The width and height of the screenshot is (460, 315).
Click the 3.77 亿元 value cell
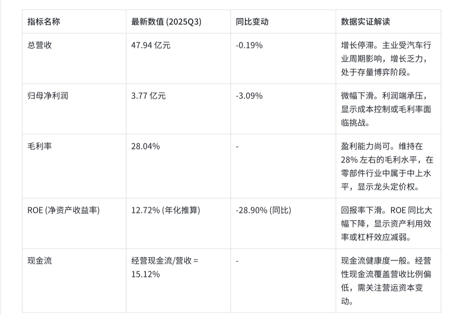tap(149, 96)
